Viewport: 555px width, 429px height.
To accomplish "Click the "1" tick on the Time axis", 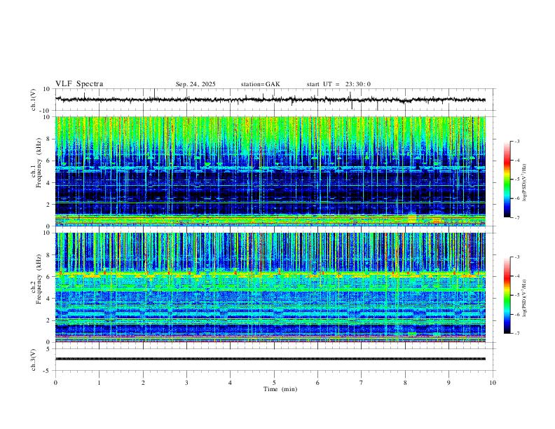I will click(x=99, y=383).
